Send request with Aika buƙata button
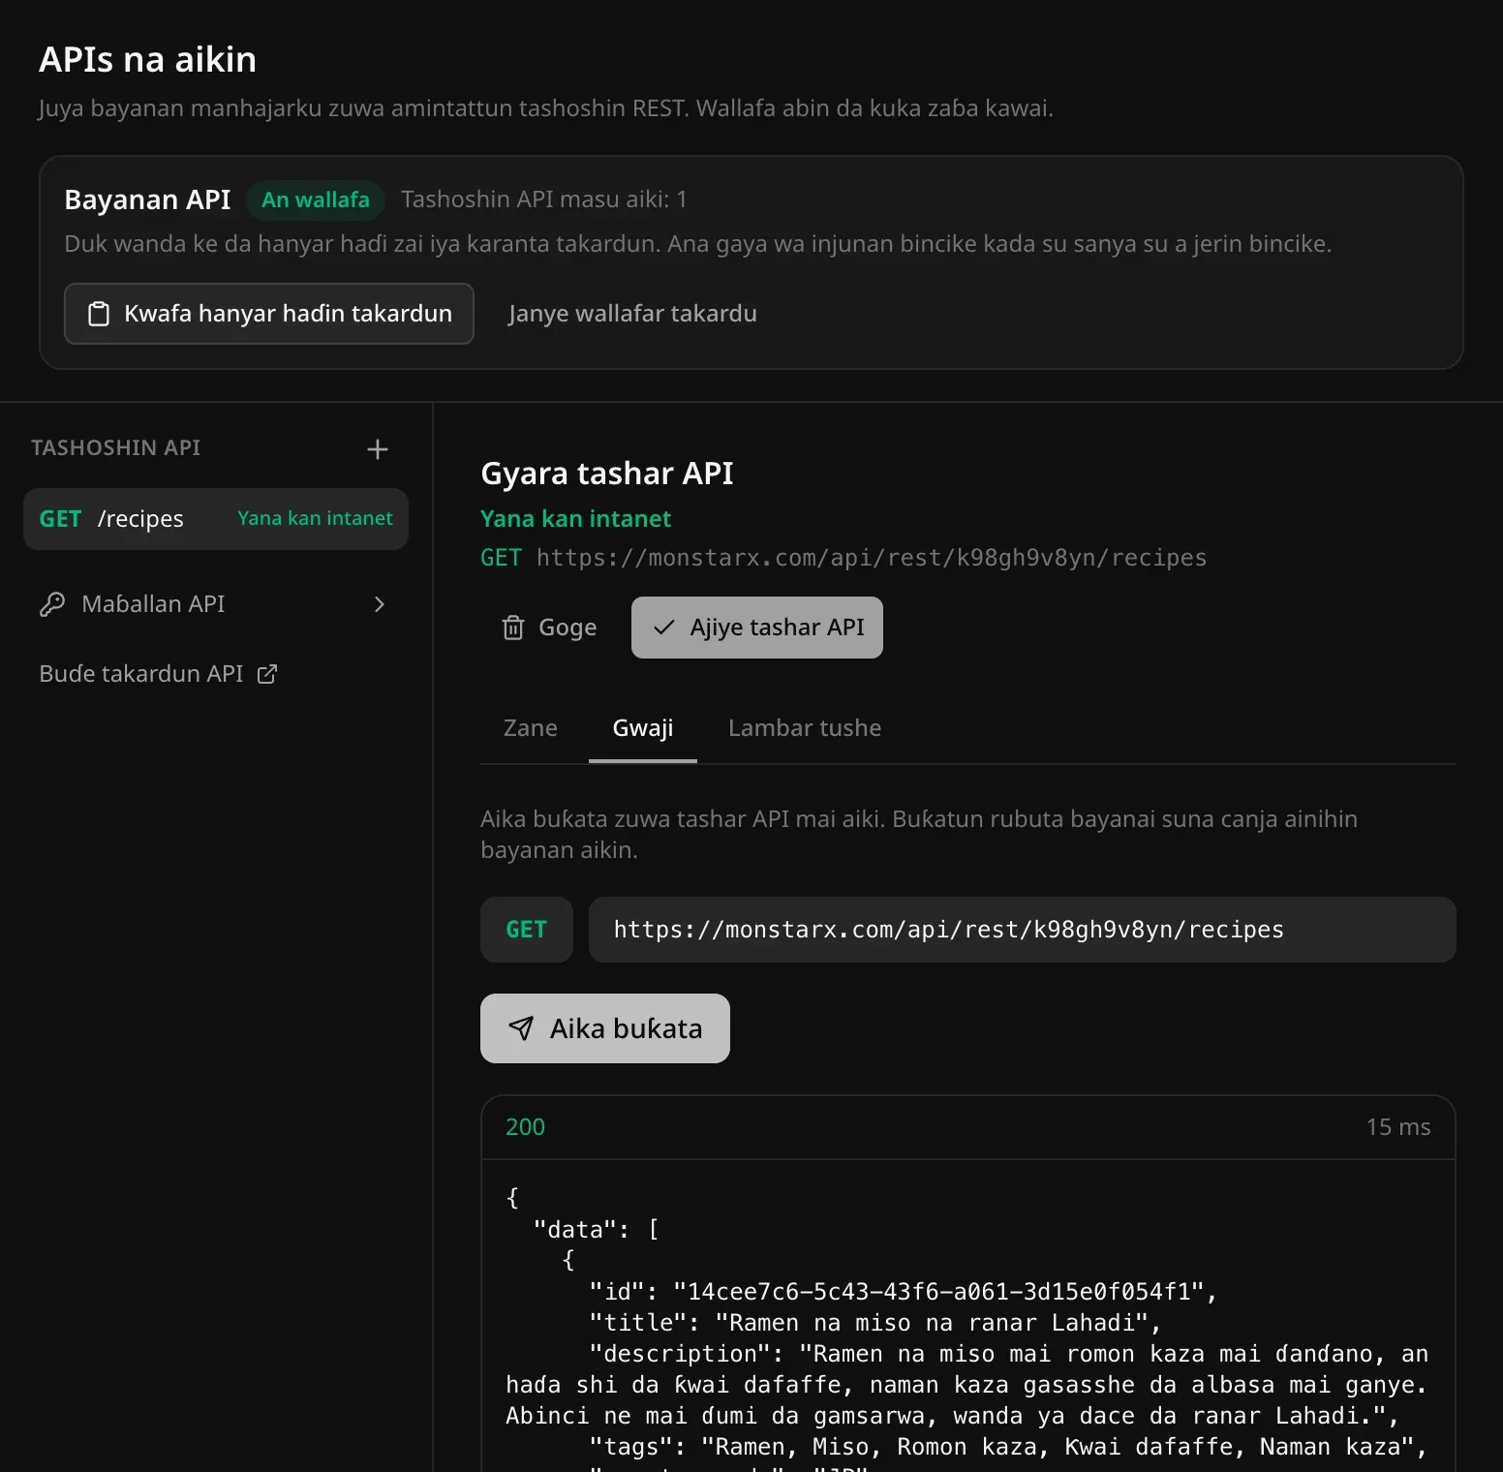This screenshot has width=1503, height=1472. point(605,1028)
